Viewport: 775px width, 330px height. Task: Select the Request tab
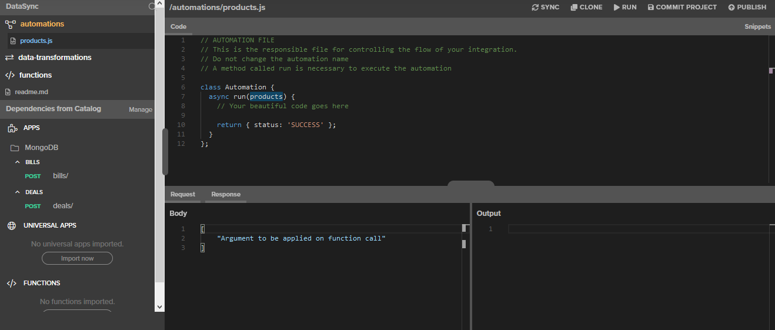point(183,195)
